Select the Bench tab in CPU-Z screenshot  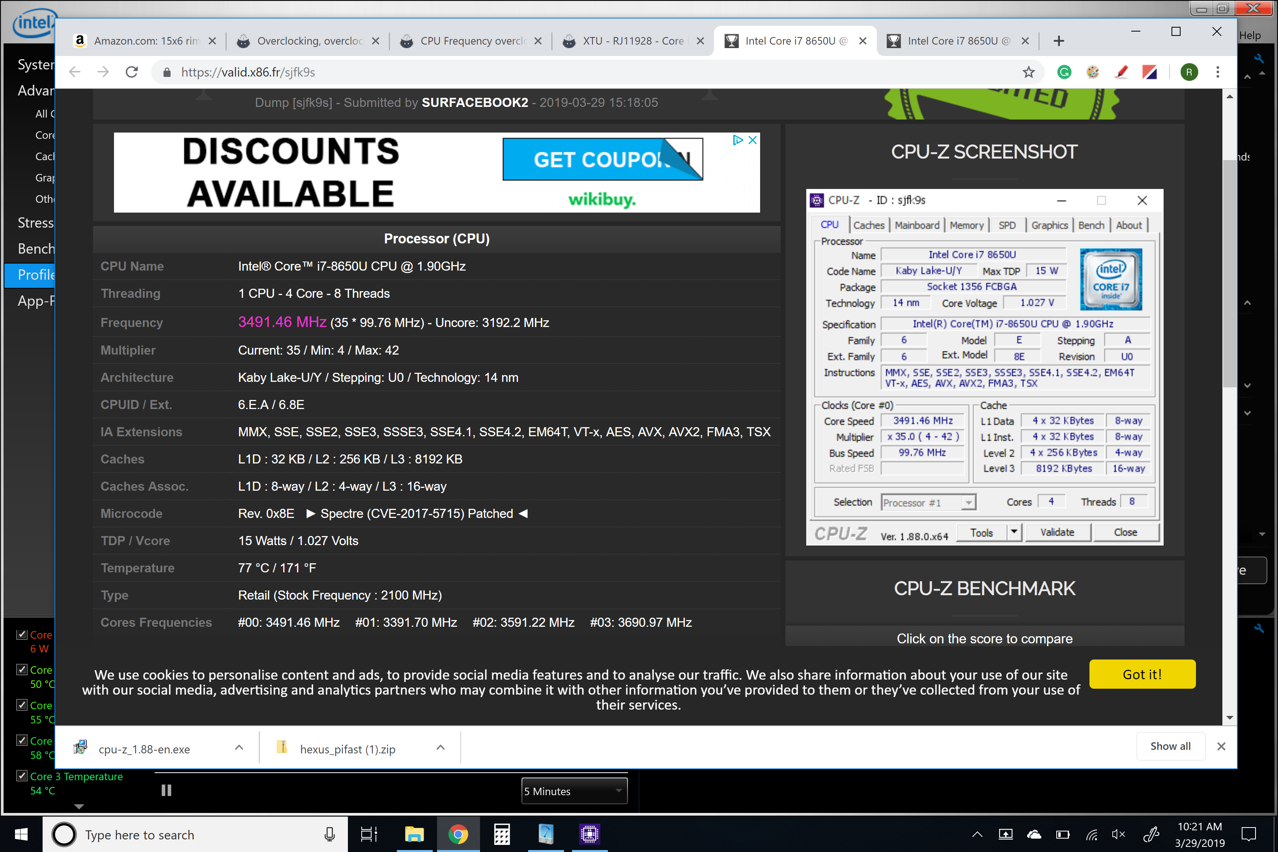pos(1091,225)
